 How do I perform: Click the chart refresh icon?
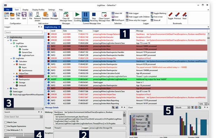tap(200, 108)
